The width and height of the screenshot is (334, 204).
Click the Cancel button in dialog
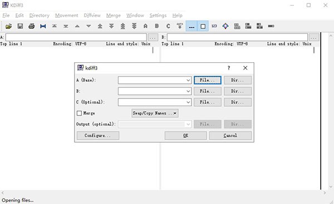pos(230,136)
